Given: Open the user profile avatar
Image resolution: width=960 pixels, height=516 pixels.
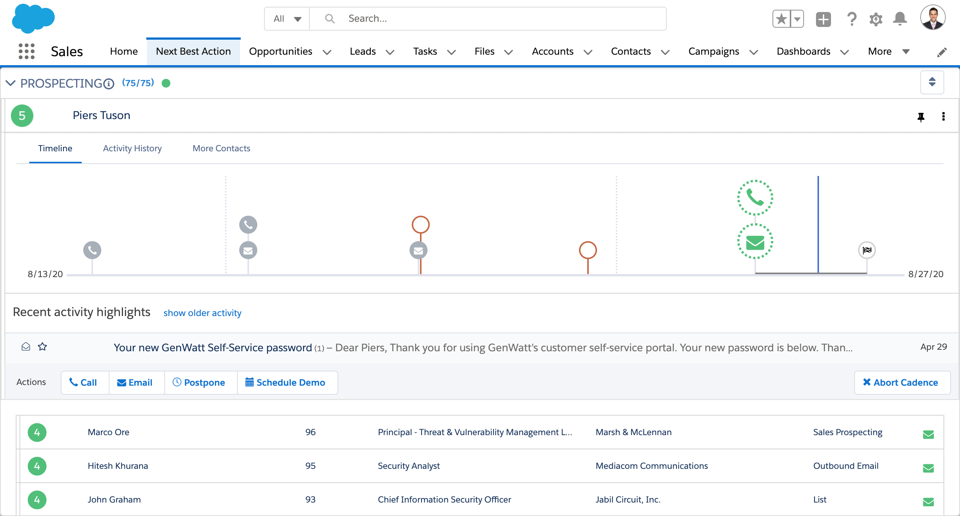Looking at the screenshot, I should [933, 17].
